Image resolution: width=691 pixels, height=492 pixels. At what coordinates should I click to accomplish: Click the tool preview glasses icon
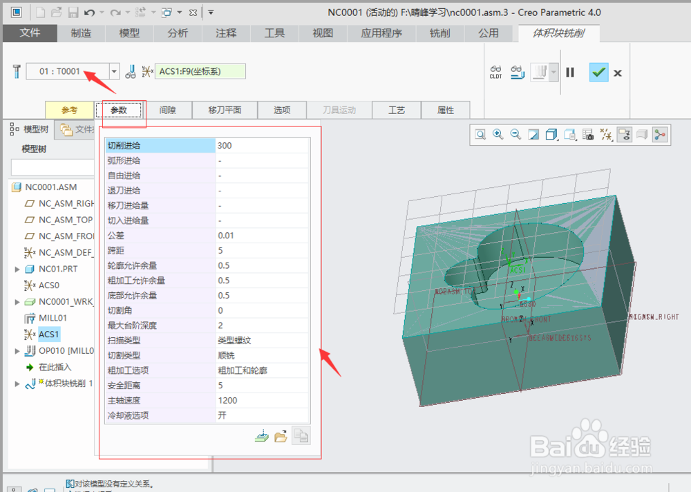(x=131, y=71)
